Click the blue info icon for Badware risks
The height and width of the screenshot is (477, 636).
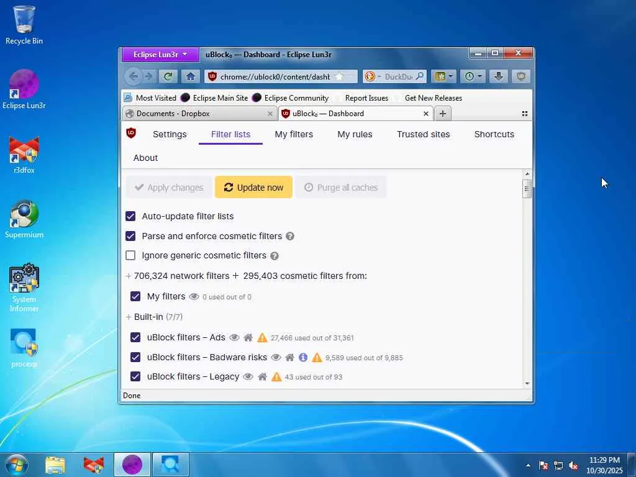coord(303,357)
